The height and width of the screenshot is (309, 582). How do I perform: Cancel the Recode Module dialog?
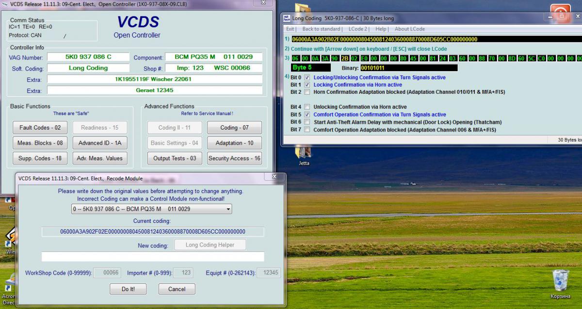(x=177, y=289)
